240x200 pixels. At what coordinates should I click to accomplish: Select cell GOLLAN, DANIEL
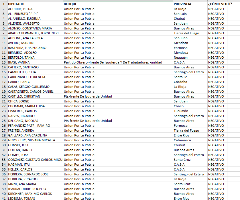coord(35,150)
